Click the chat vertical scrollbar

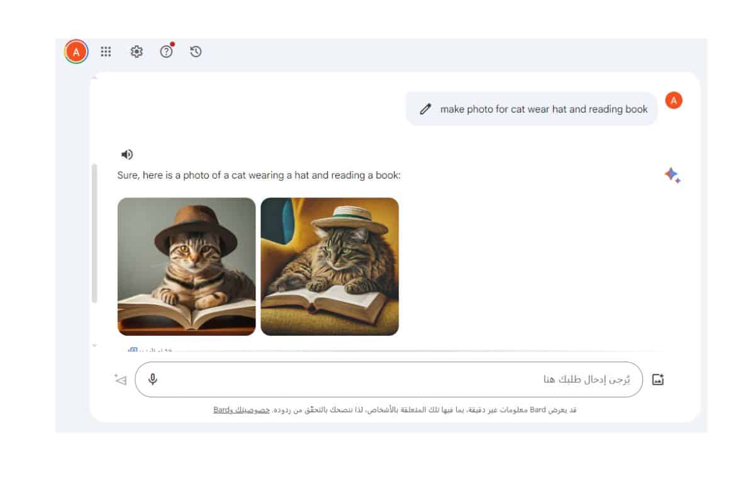click(x=95, y=233)
